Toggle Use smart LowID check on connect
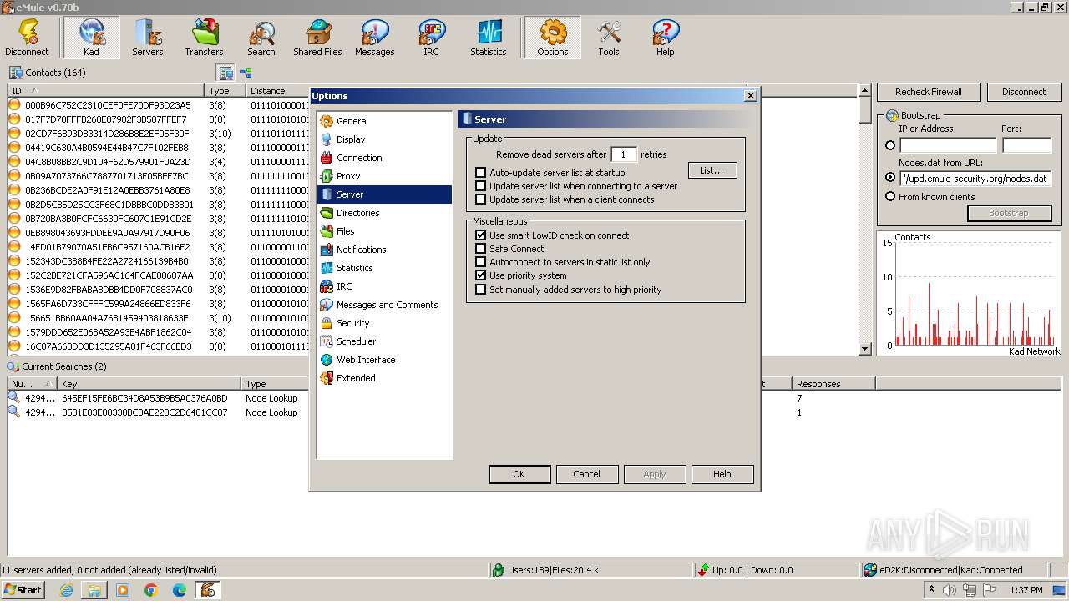 tap(480, 235)
